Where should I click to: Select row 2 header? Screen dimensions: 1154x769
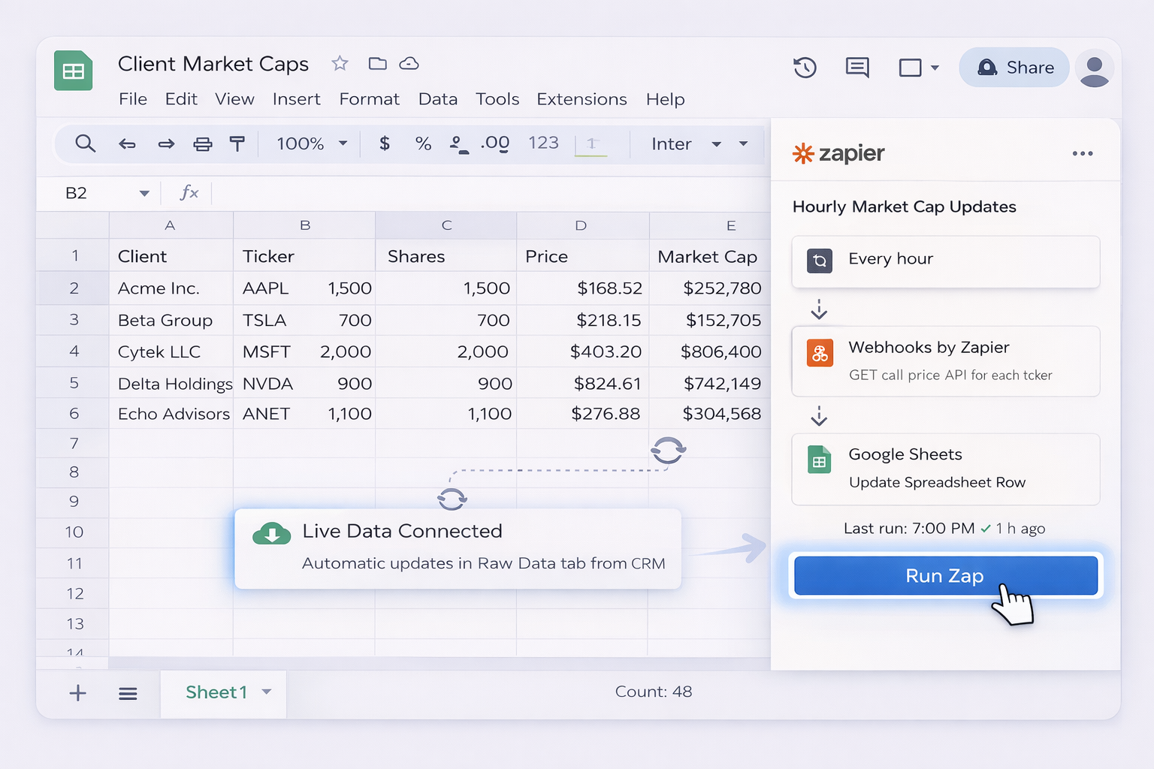tap(74, 288)
